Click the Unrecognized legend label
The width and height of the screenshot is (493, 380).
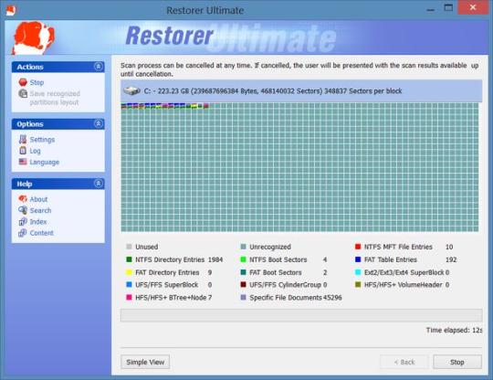point(270,247)
